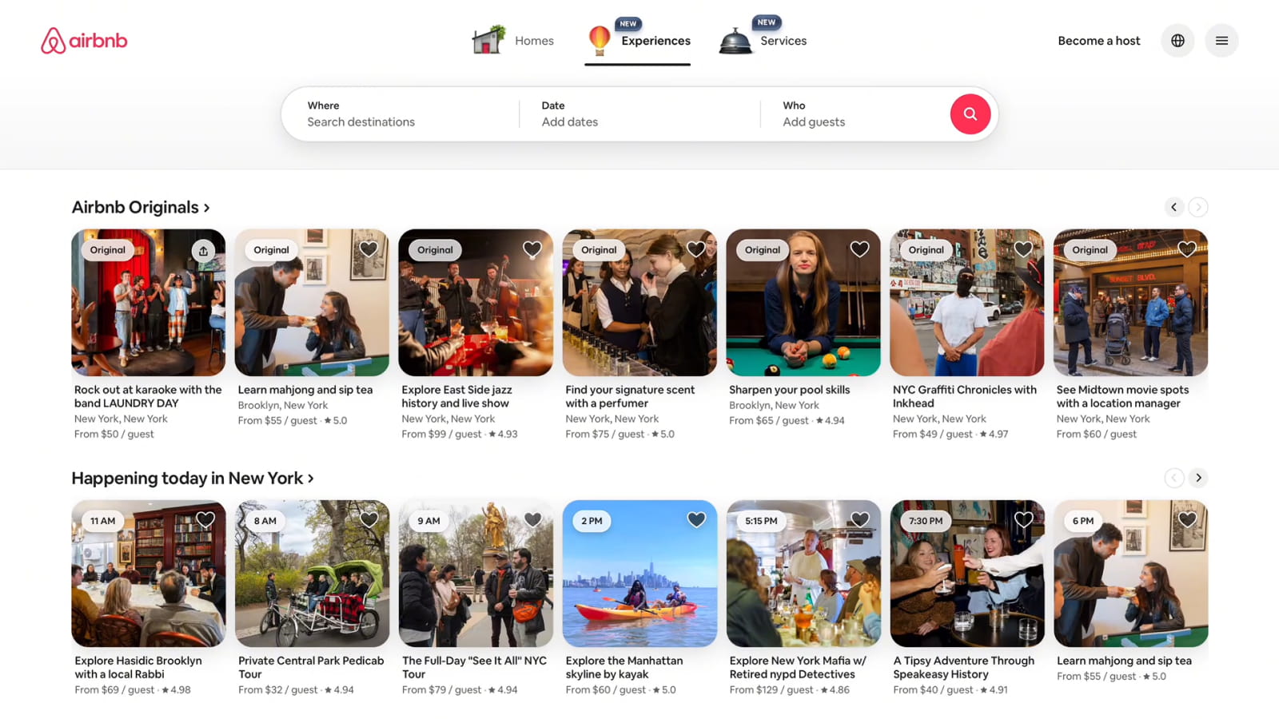The height and width of the screenshot is (719, 1279).
Task: Open the Explore Hasidic Brooklyn experience
Action: (148, 574)
